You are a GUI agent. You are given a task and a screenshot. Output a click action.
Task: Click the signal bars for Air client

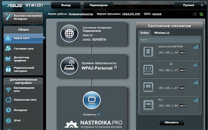pyautogui.click(x=196, y=100)
